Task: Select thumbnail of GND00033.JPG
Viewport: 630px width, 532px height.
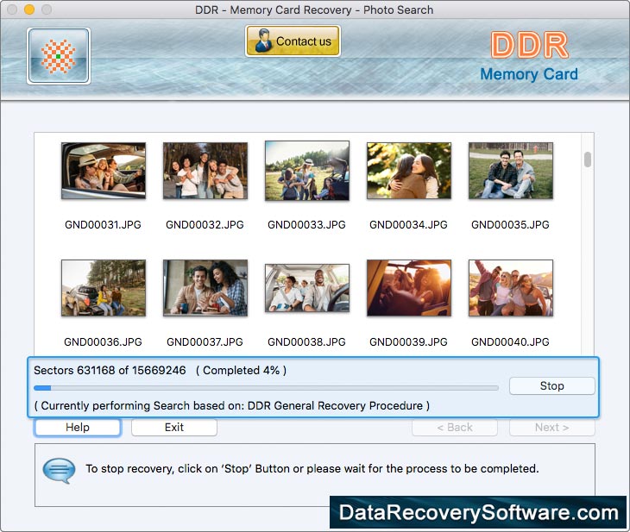Action: [x=307, y=171]
